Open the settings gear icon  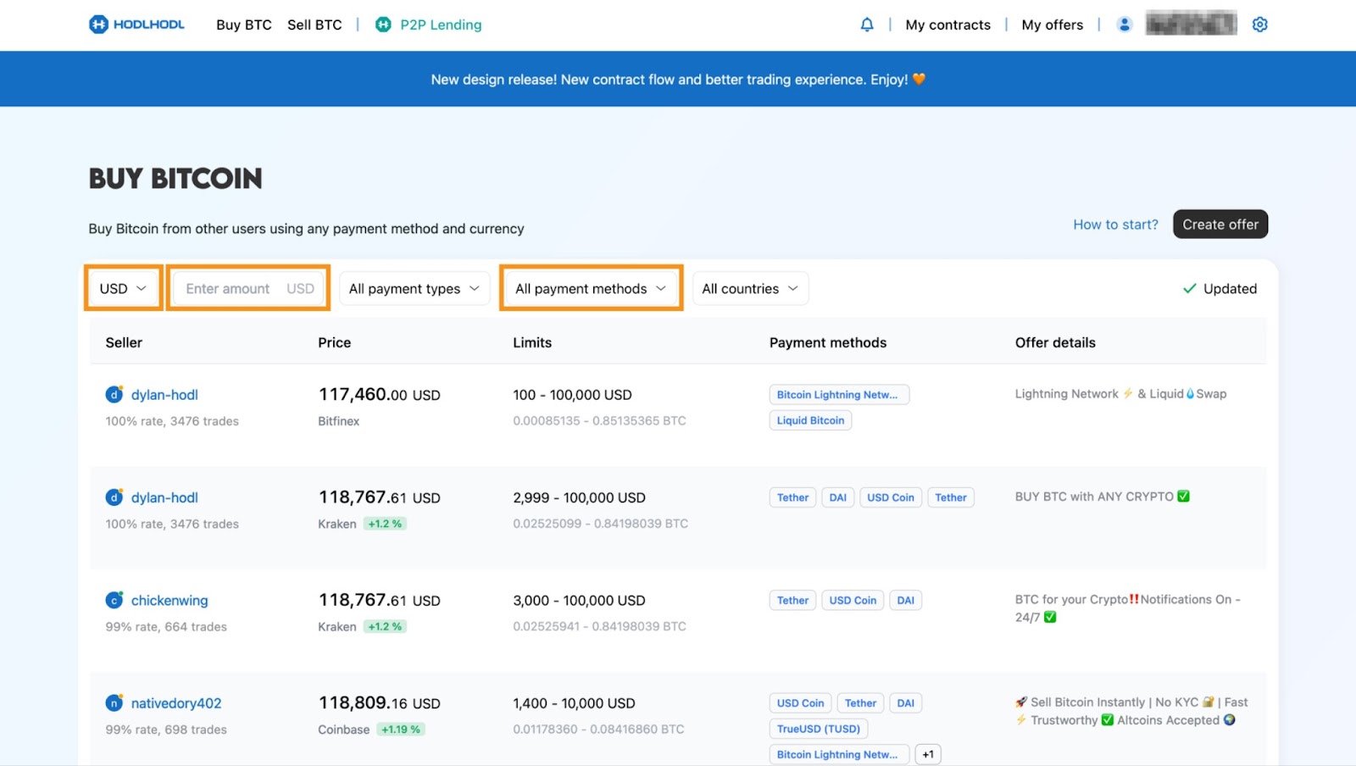[1260, 25]
